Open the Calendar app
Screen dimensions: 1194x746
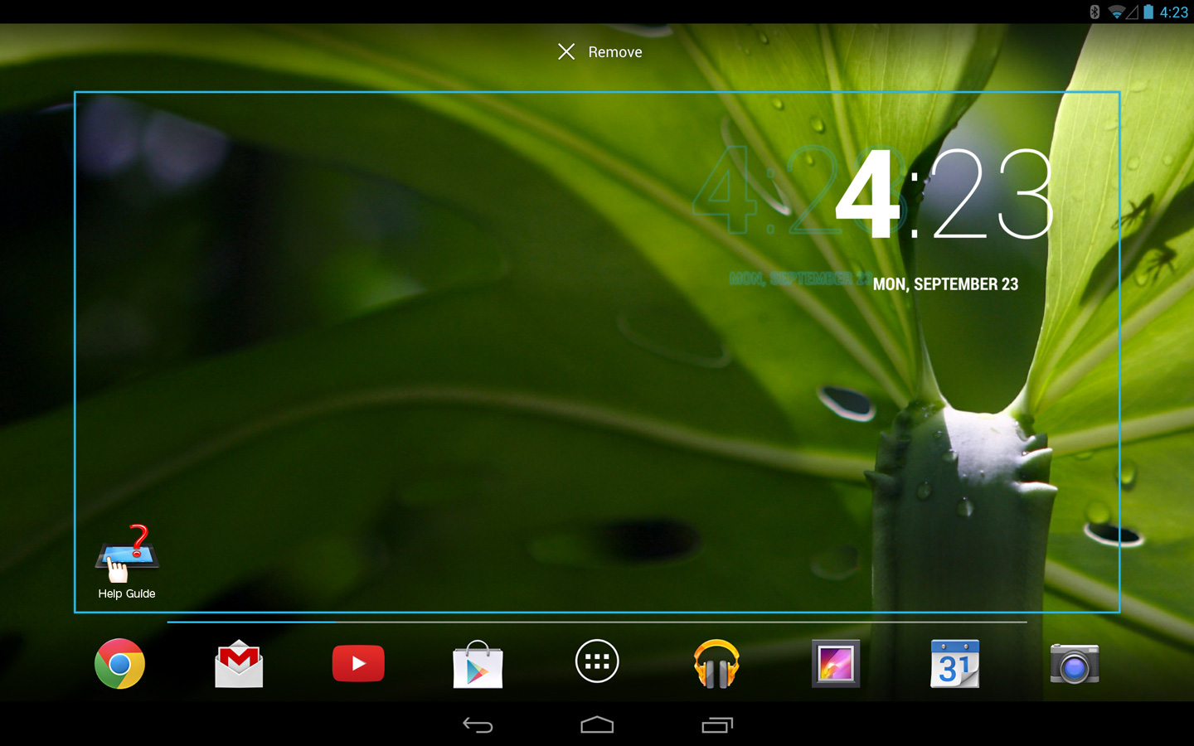[955, 663]
